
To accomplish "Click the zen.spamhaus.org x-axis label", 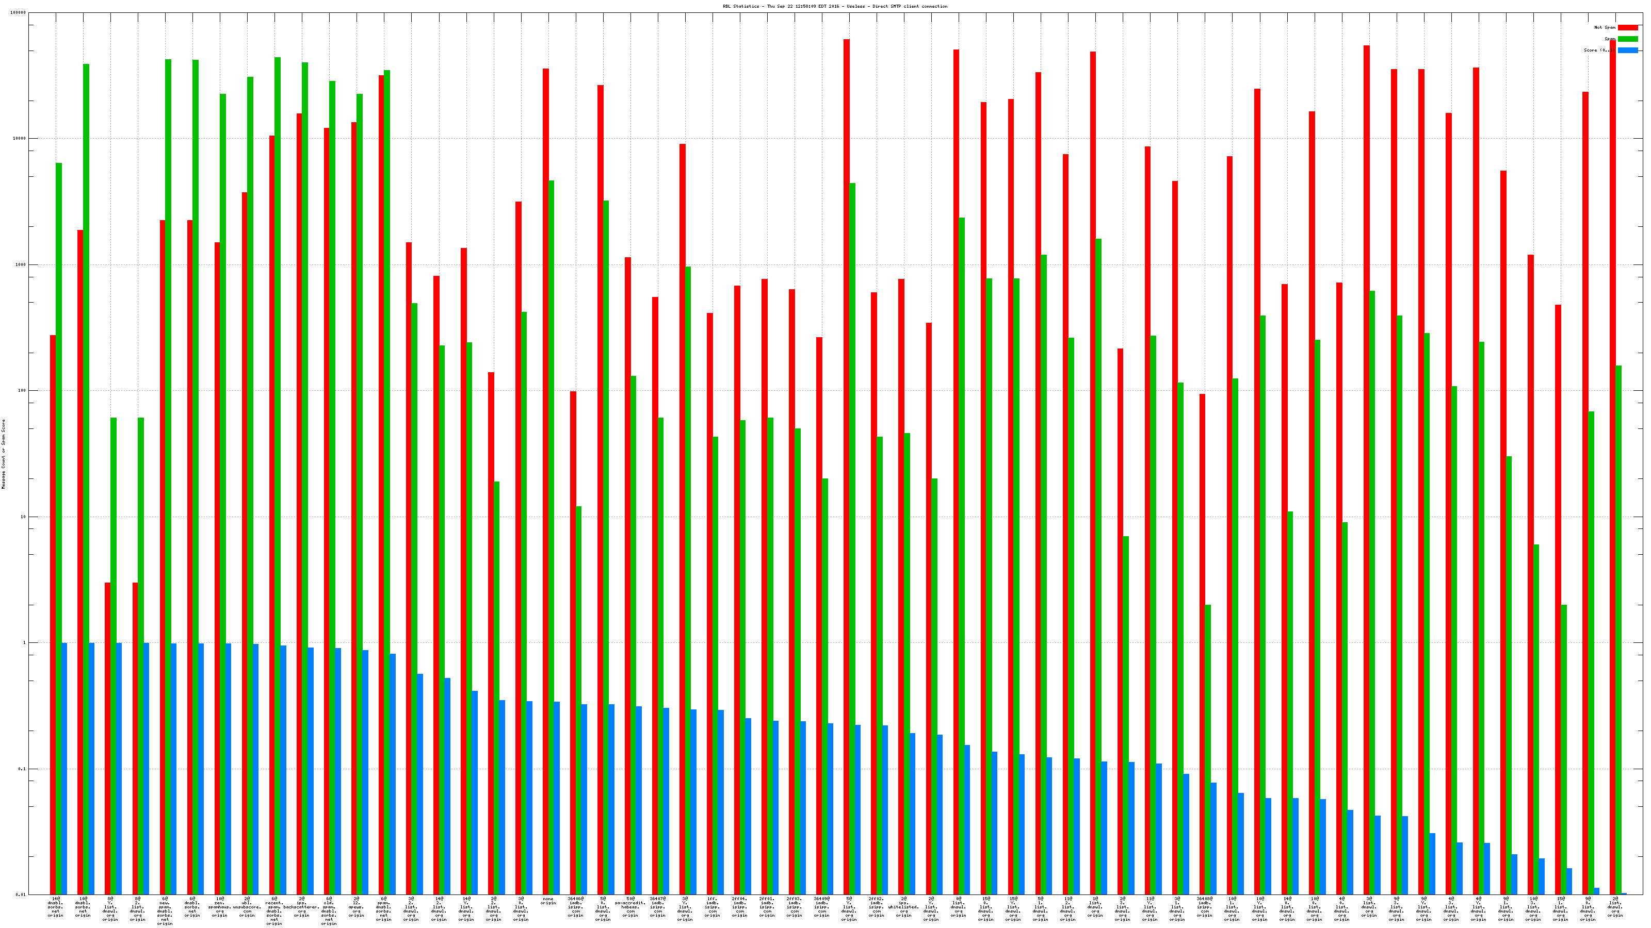I will (x=220, y=907).
